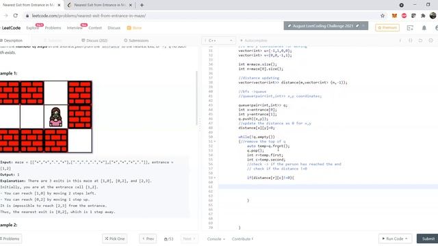Open editor settings info icon
Screen dimensions: 438x246
pyautogui.click(x=430, y=40)
